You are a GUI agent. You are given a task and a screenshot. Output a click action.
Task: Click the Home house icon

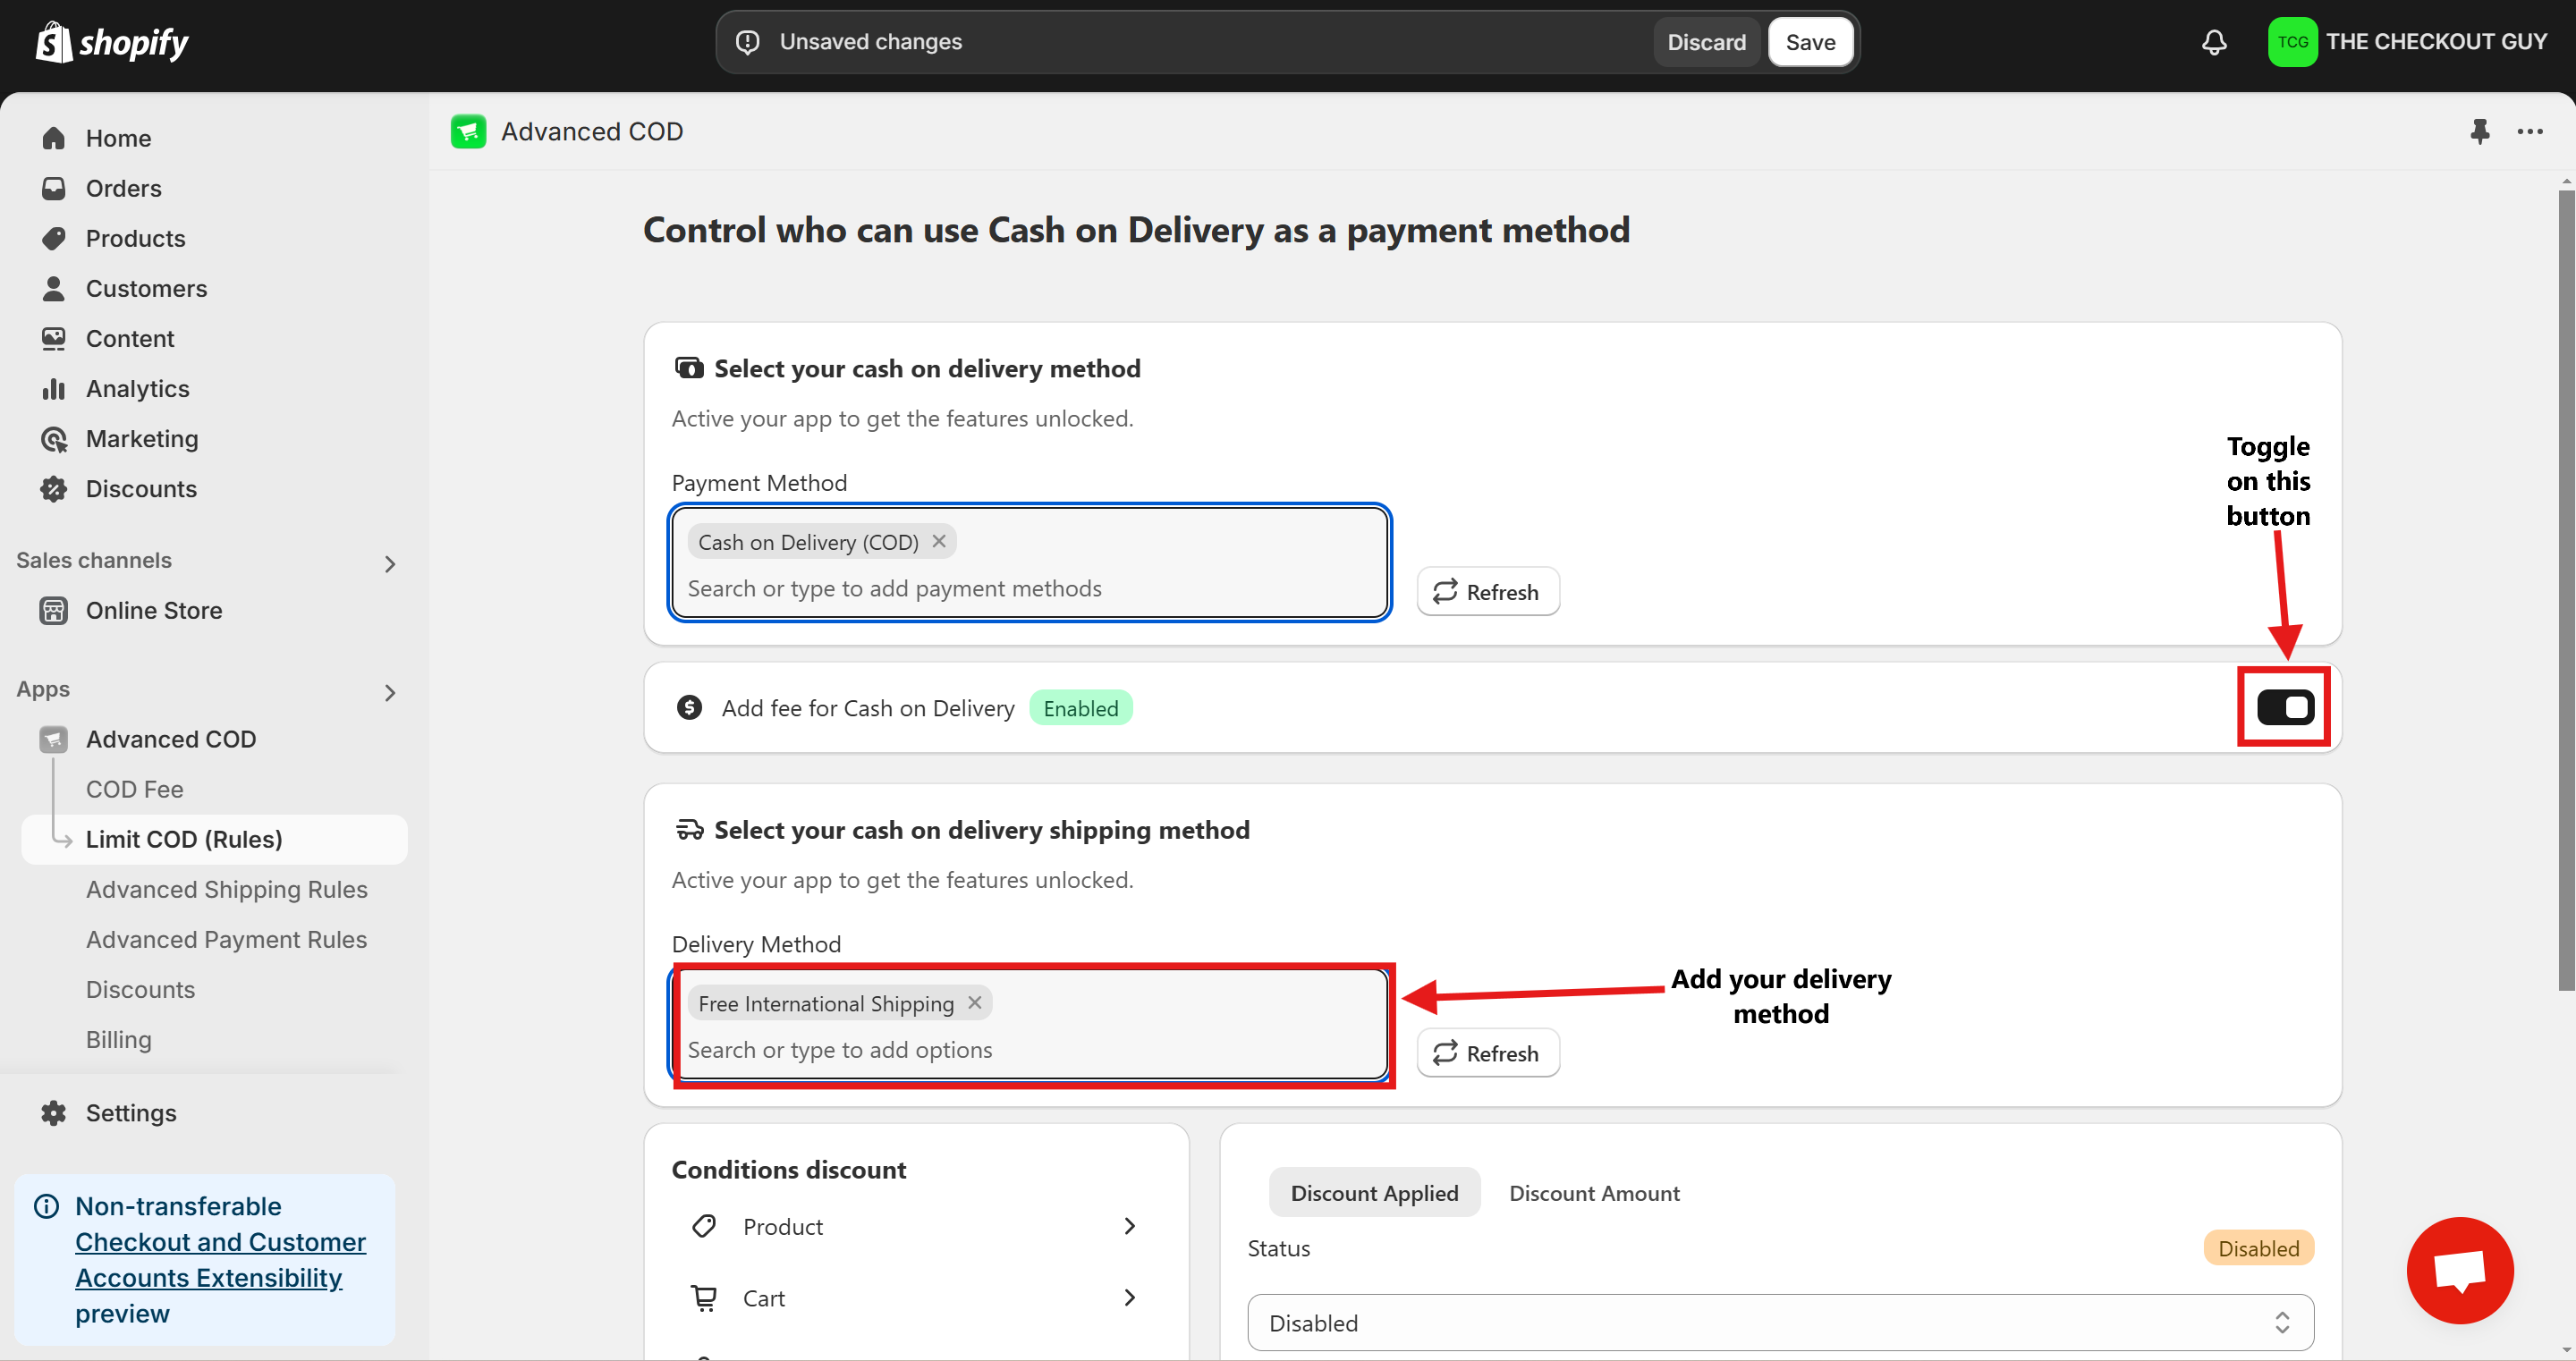54,138
